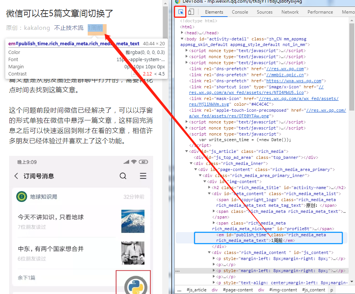Click the search icon in 订阅号消息 screenshot
355x294 pixels.
(x=123, y=176)
